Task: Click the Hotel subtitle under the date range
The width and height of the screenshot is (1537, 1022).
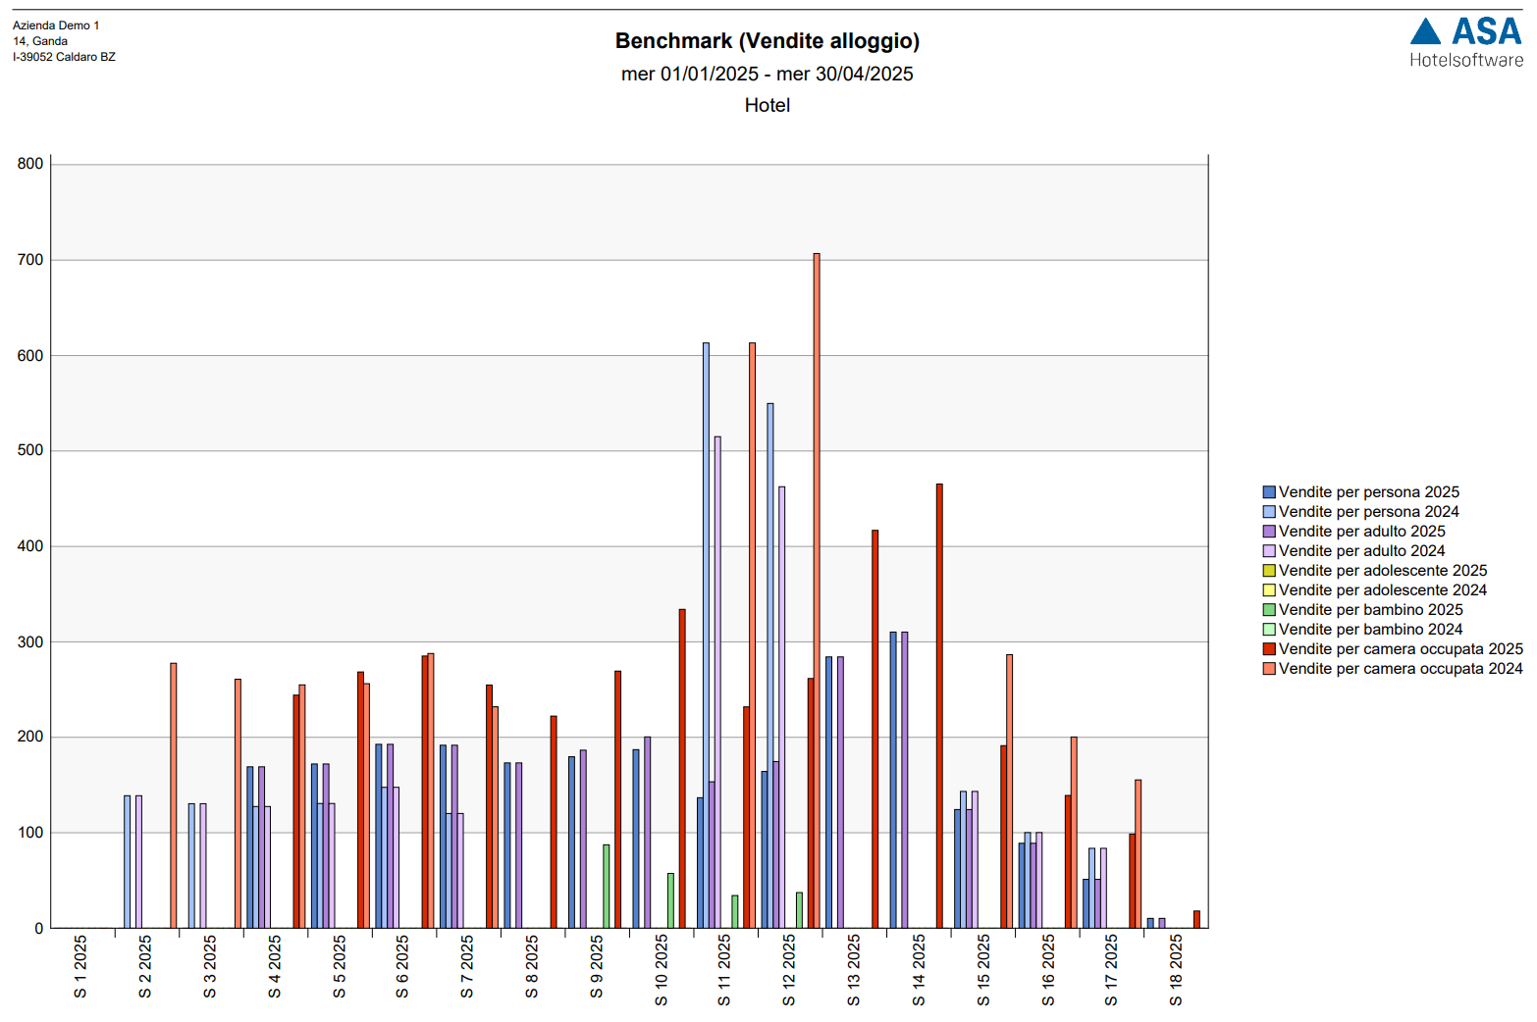Action: (767, 106)
